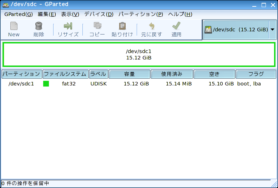Click the パーティション column header

(x=22, y=74)
